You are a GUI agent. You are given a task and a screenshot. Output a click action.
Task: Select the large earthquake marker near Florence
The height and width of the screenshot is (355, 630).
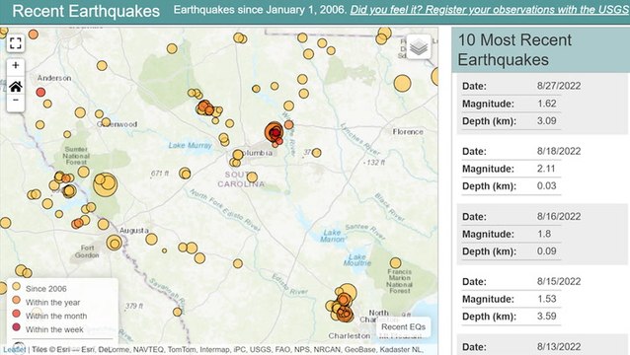pos(402,84)
